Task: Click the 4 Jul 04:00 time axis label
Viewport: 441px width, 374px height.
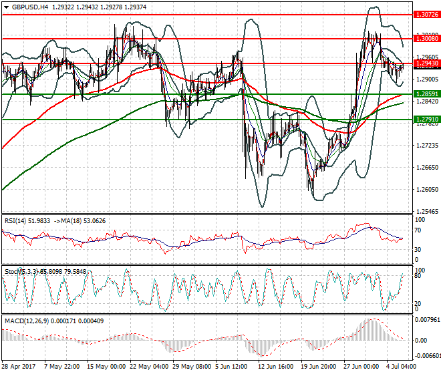Action: pos(401,367)
